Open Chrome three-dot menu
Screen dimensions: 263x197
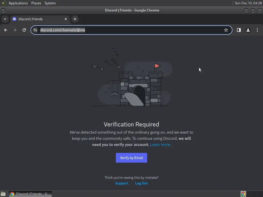click(257, 30)
